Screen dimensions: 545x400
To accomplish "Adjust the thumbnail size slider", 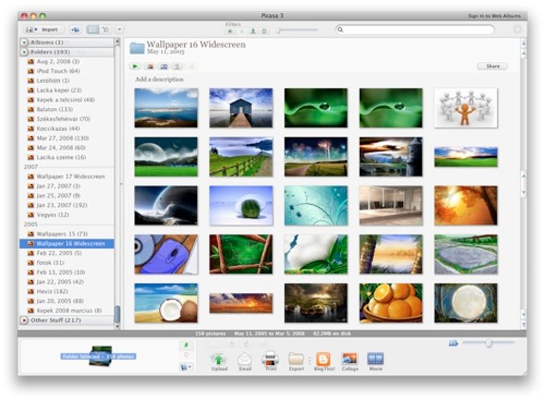I will pyautogui.click(x=488, y=343).
